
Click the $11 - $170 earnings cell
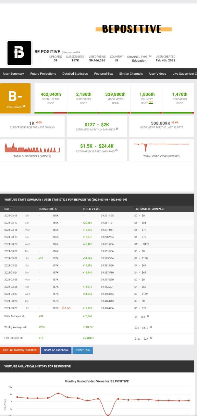[142, 244]
